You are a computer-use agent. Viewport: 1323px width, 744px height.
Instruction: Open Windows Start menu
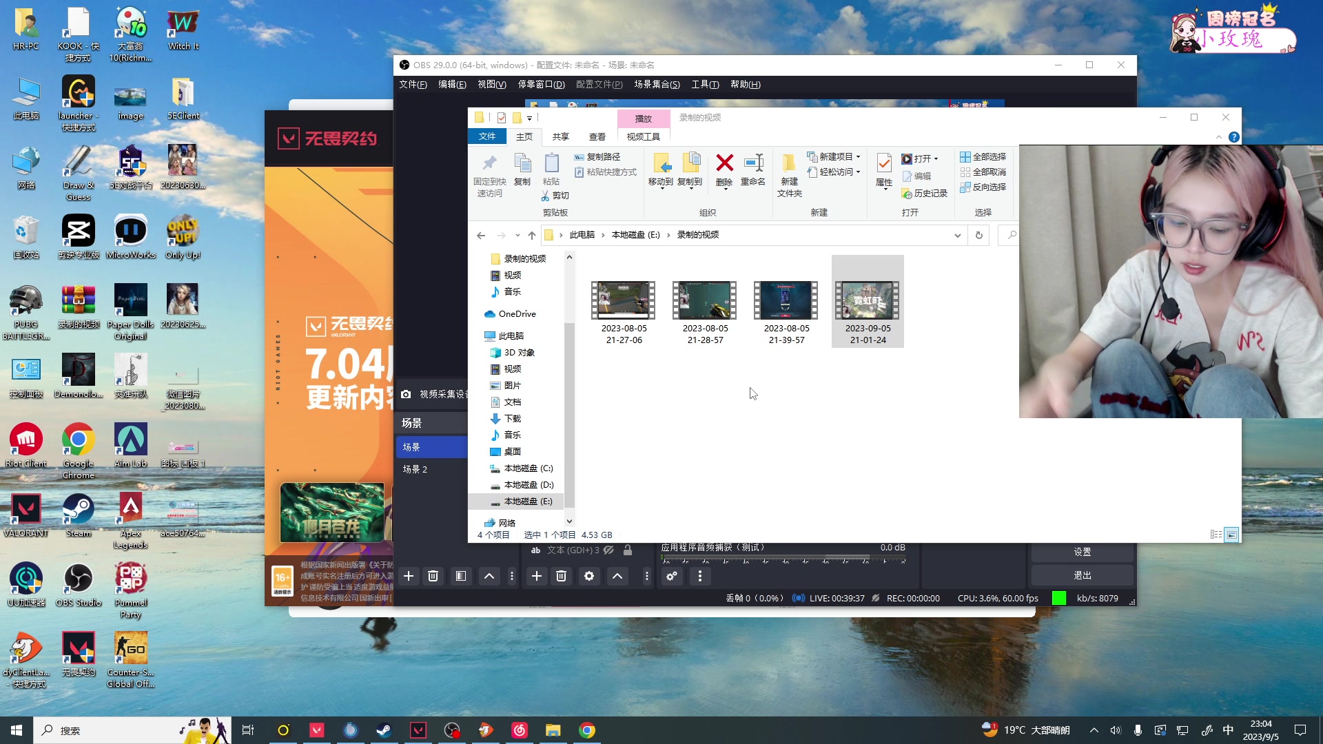pos(17,730)
